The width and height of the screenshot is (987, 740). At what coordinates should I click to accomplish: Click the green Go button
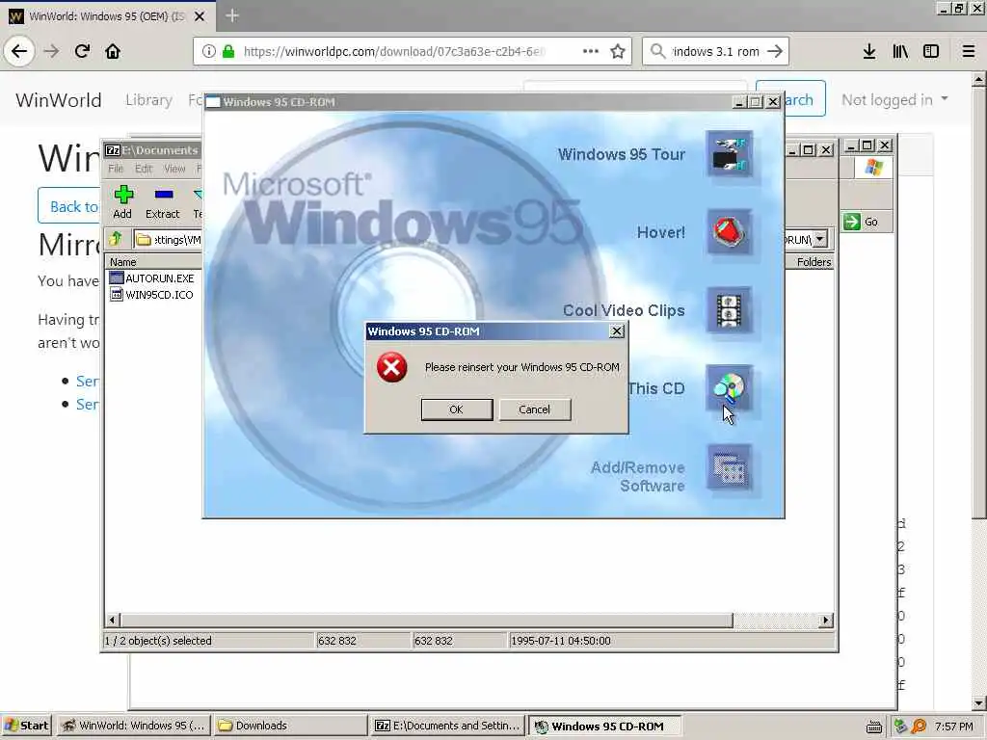tap(862, 222)
